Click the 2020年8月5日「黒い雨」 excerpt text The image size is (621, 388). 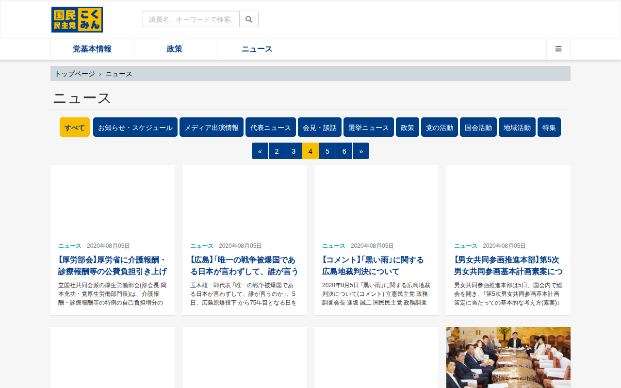click(376, 294)
